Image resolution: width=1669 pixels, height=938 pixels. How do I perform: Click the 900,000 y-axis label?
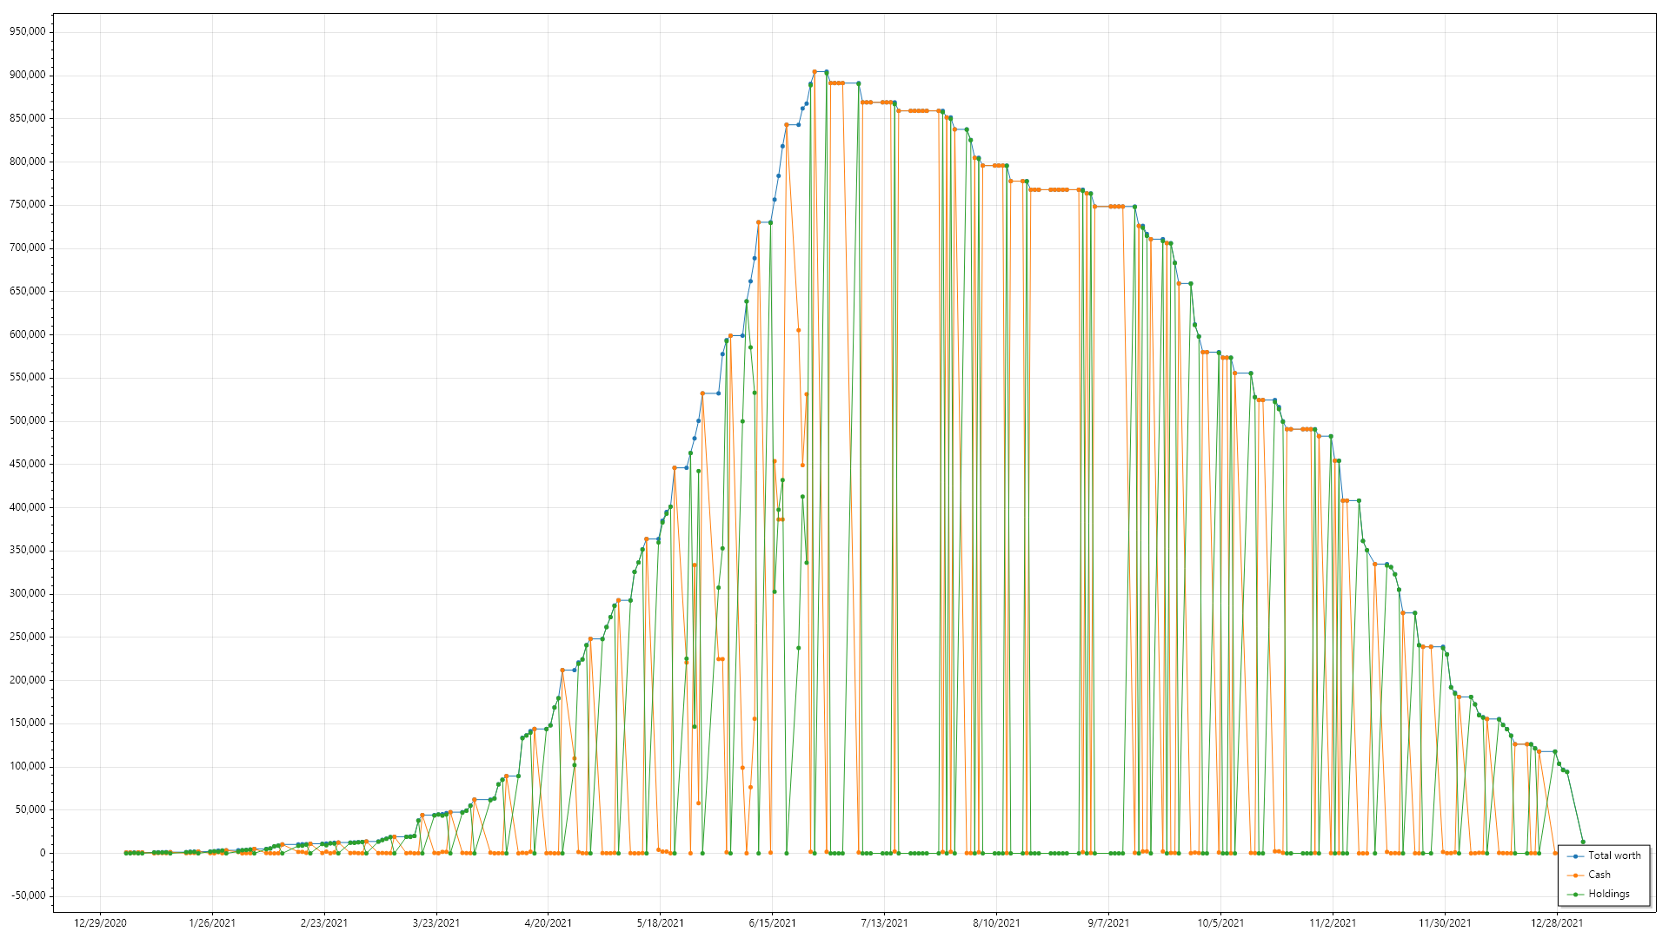[27, 76]
